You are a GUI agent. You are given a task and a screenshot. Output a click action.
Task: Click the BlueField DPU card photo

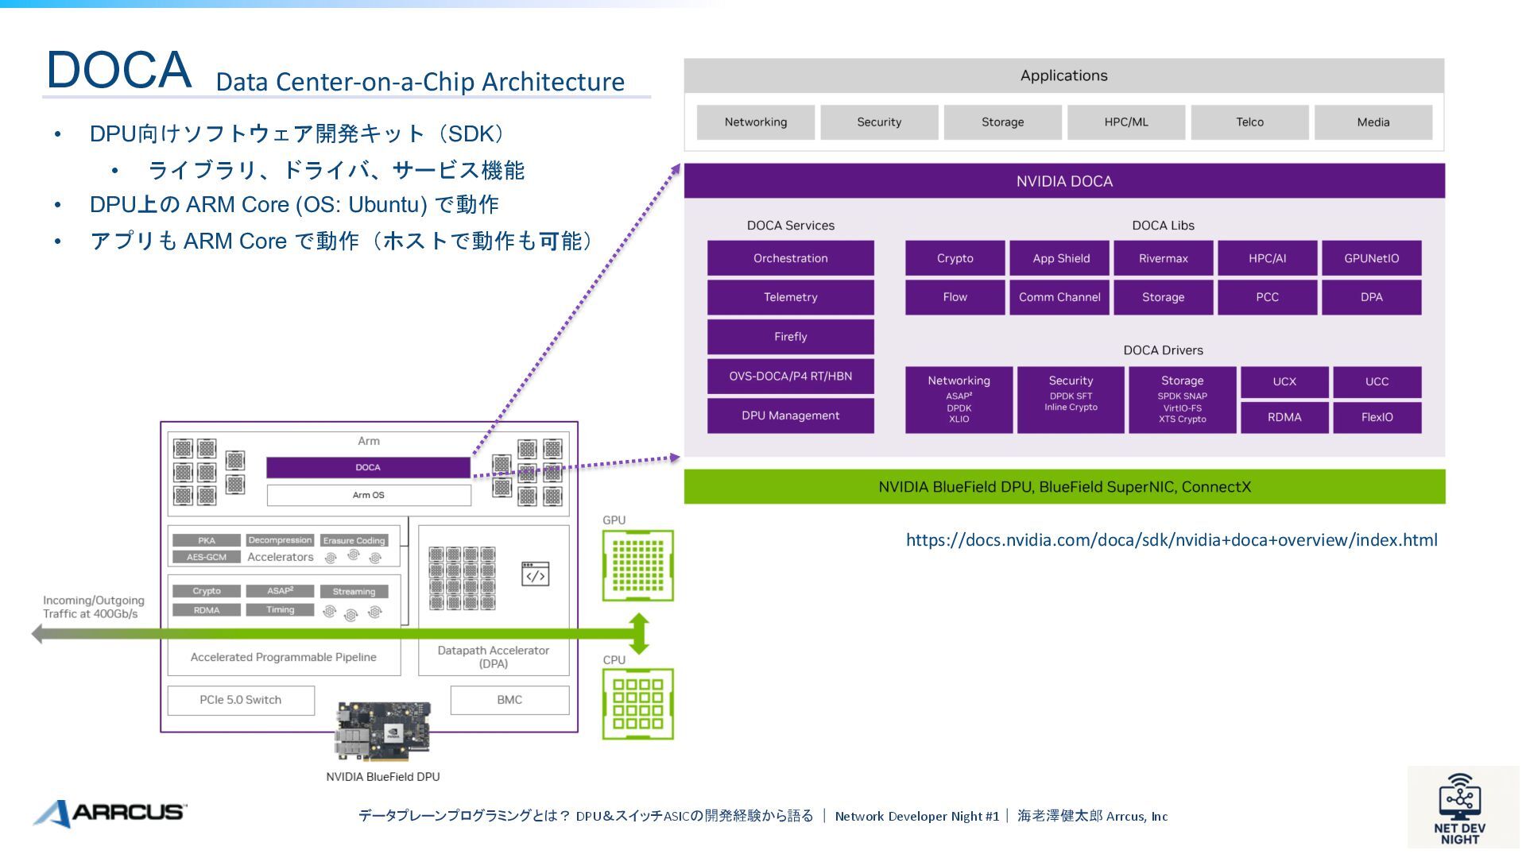click(383, 731)
